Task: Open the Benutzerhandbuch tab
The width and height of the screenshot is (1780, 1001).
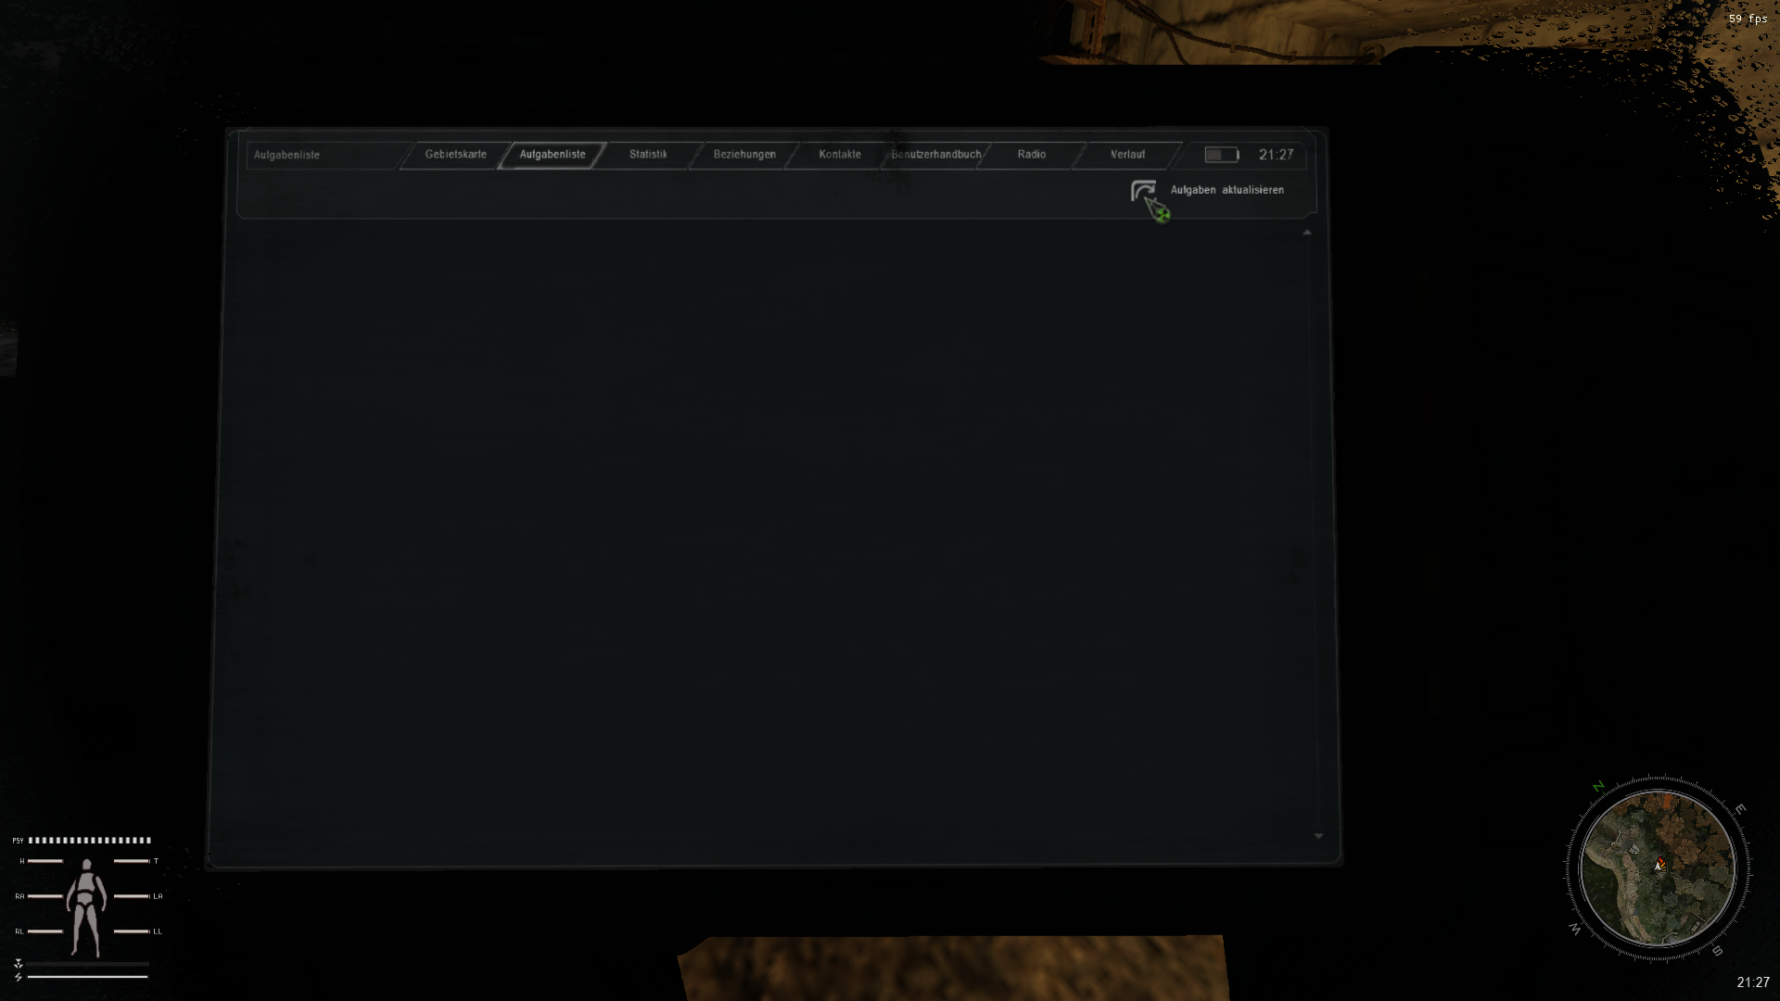Action: (x=936, y=155)
